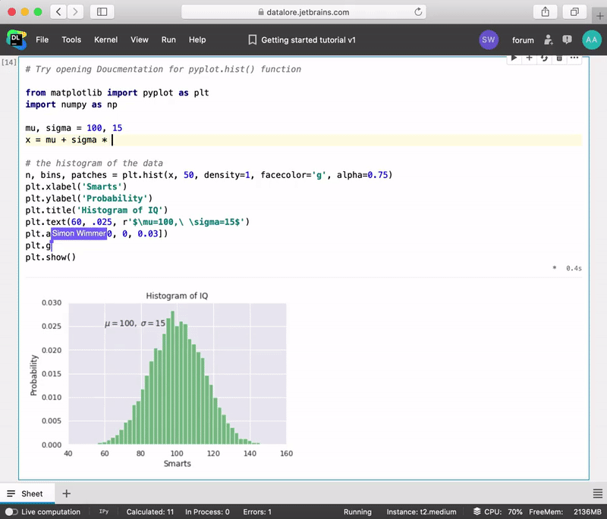Click the FreeMem: 2136MB readout
607x519 pixels.
[x=565, y=511]
